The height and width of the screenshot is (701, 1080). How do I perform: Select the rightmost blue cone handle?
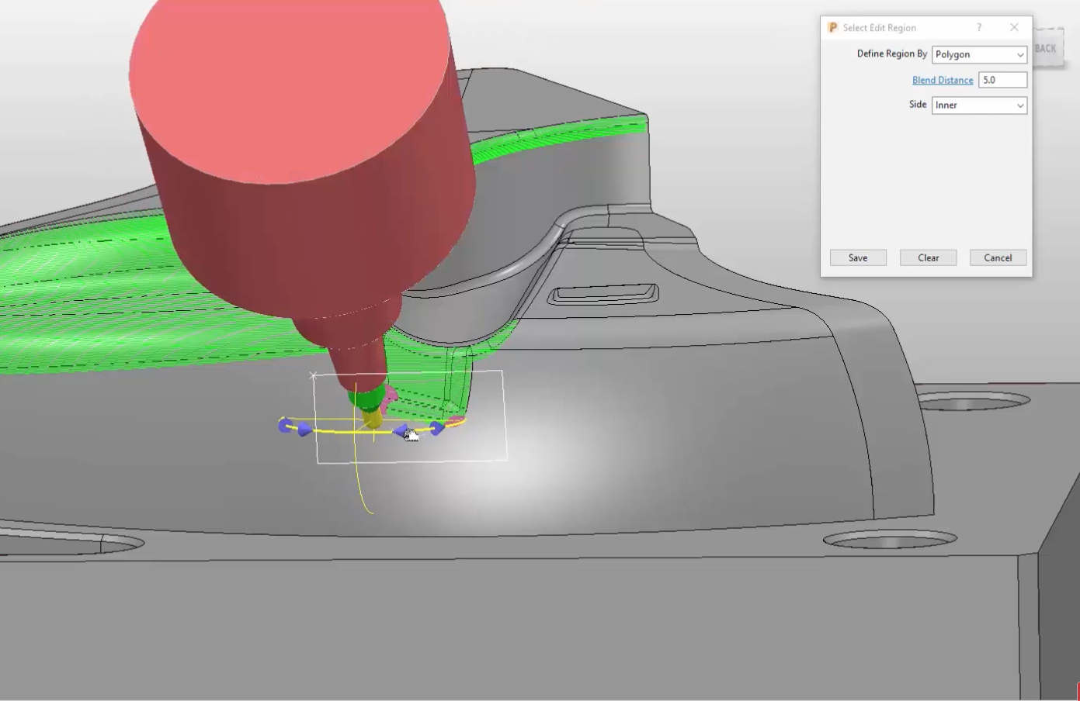coord(438,428)
